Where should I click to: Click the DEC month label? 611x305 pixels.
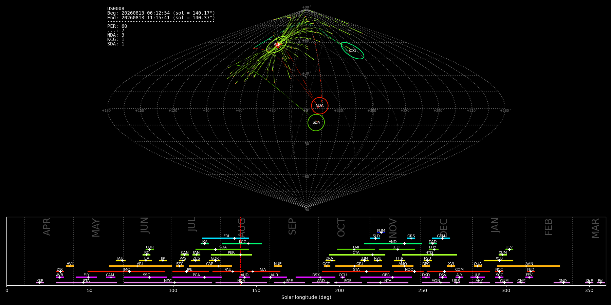444,228
